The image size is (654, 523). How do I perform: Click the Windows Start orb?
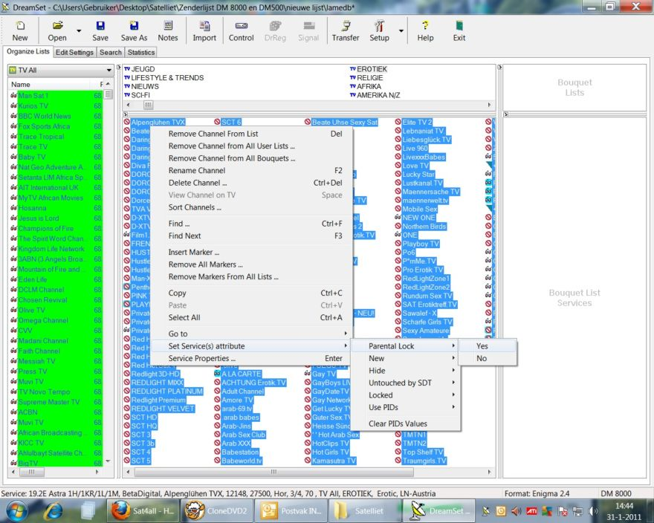pos(16,510)
